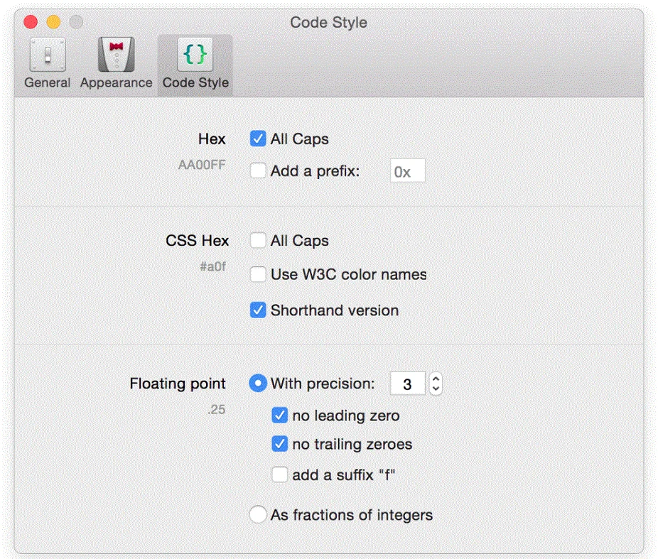Disable Shorthand version checkbox
Image resolution: width=658 pixels, height=559 pixels.
point(258,310)
